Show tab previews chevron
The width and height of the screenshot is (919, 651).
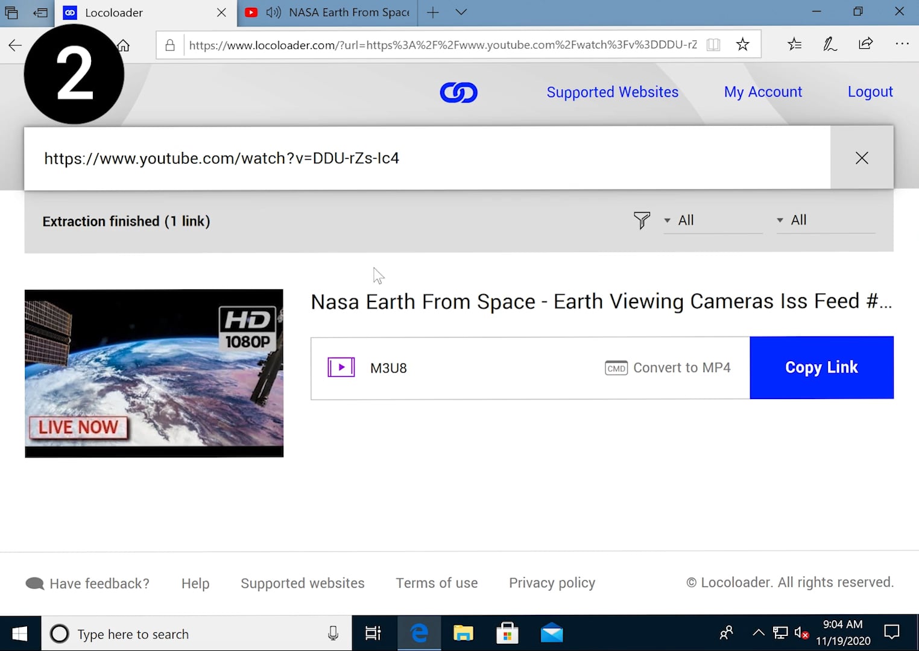[461, 12]
